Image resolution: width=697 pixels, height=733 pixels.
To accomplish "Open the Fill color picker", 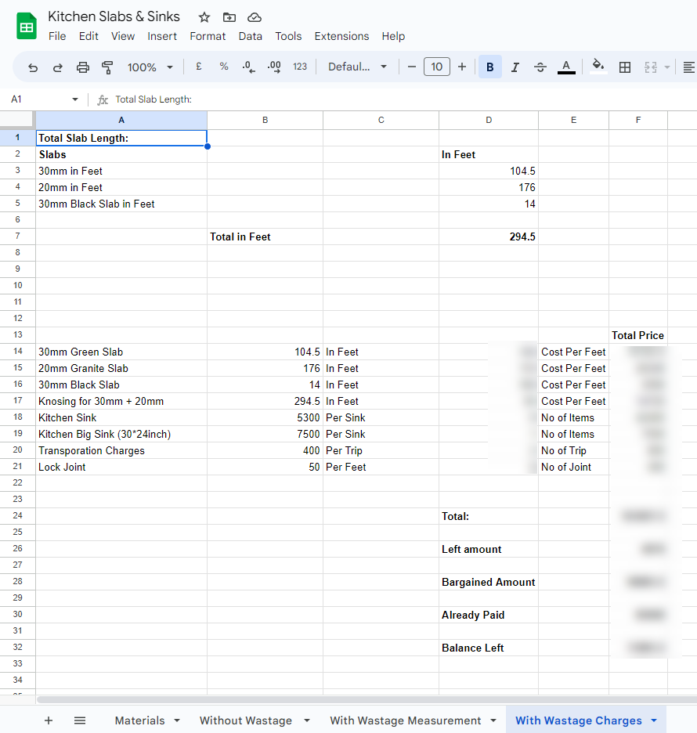I will pos(598,67).
